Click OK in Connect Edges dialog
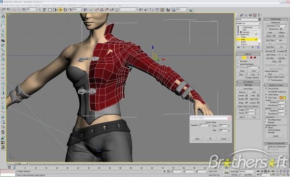Screen dimensions: 290x177 [210, 139]
